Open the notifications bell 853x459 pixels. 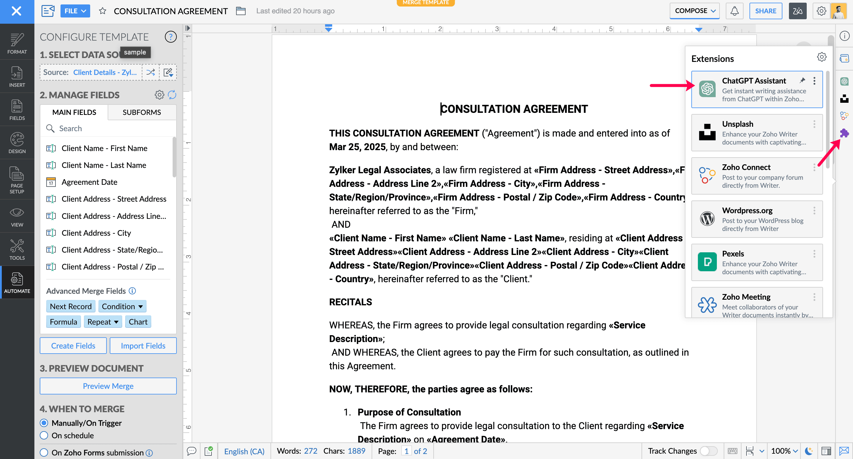(x=734, y=11)
